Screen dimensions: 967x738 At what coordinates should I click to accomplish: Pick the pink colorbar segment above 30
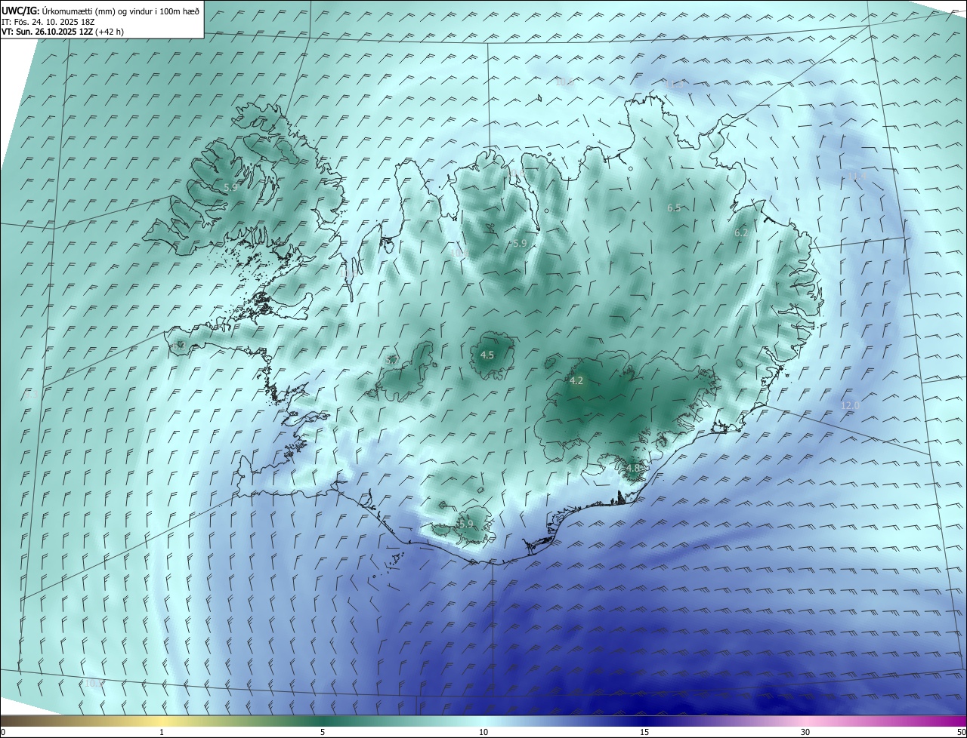805,721
